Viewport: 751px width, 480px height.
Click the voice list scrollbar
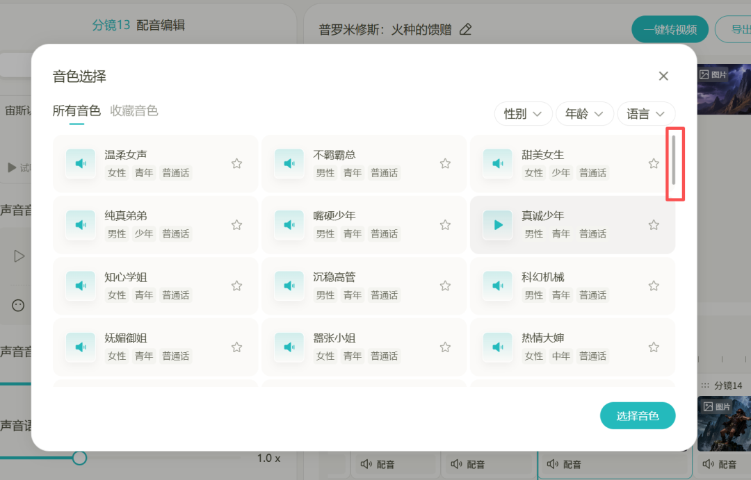coord(675,164)
